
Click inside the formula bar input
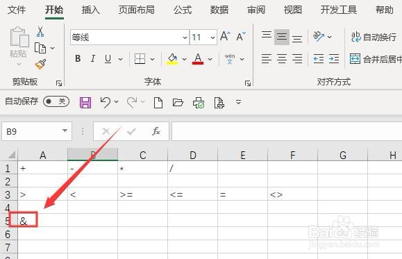[287, 131]
